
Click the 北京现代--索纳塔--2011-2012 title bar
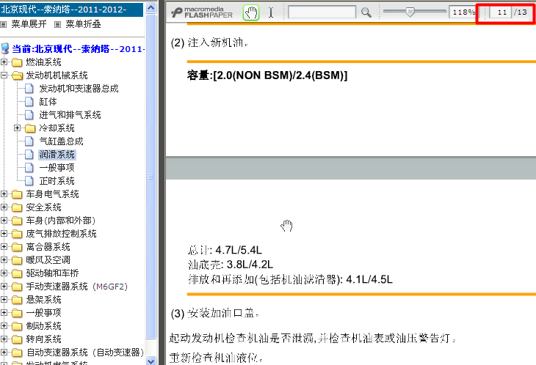[x=71, y=10]
